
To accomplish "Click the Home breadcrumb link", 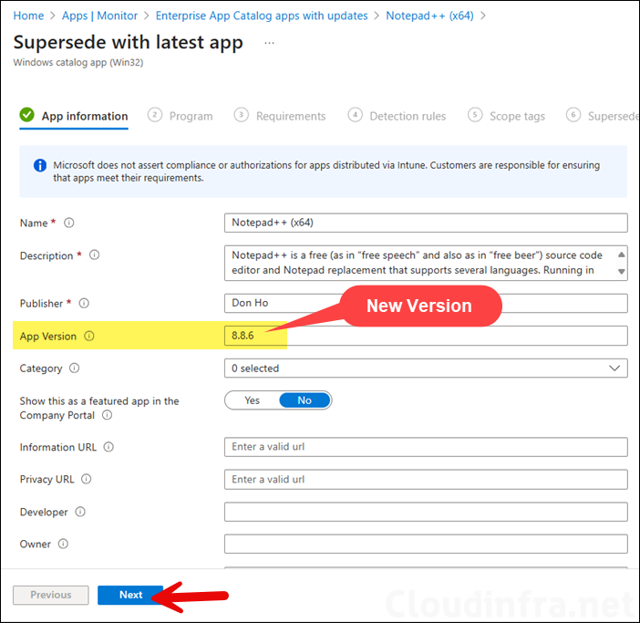I will pyautogui.click(x=28, y=16).
